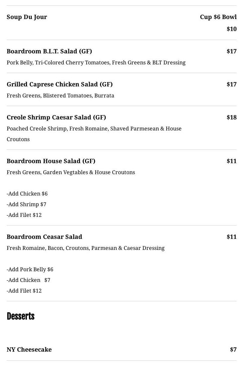The height and width of the screenshot is (365, 250).
Task: Click the Poached Creole Shrimp description text
Action: [94, 129]
